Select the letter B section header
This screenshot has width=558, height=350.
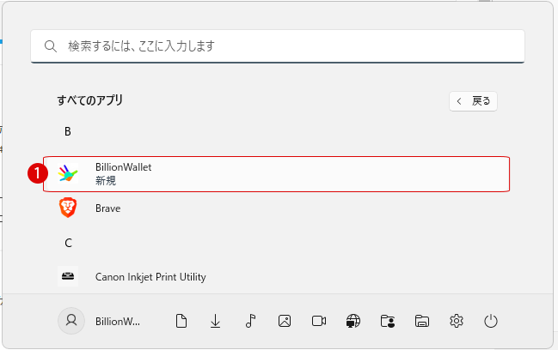point(68,132)
